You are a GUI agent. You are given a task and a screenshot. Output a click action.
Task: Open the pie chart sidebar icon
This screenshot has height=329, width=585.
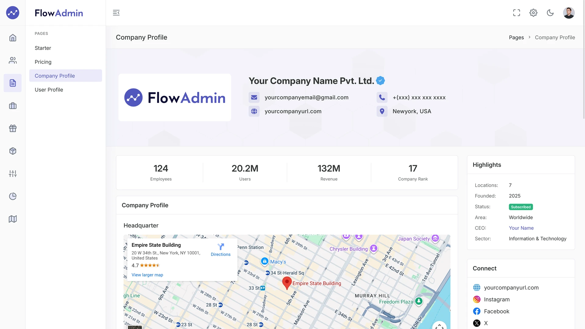pos(12,196)
